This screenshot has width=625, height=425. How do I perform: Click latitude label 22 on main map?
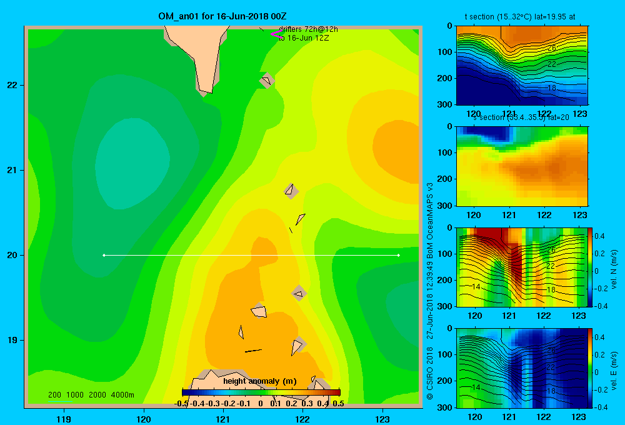[x=12, y=85]
